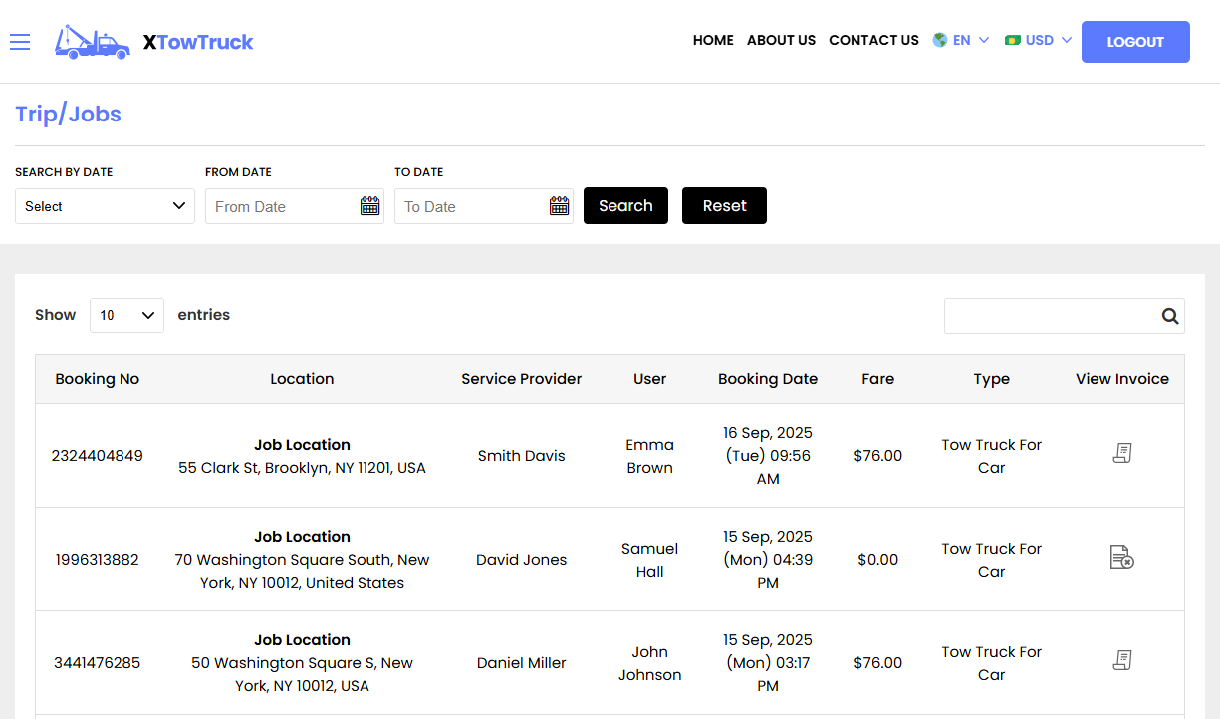This screenshot has height=719, width=1220.
Task: Click the tow truck logo
Action: [x=92, y=42]
